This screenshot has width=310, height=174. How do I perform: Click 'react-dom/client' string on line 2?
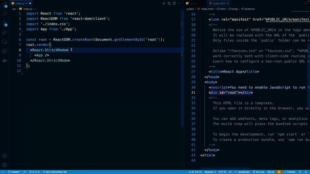89,18
